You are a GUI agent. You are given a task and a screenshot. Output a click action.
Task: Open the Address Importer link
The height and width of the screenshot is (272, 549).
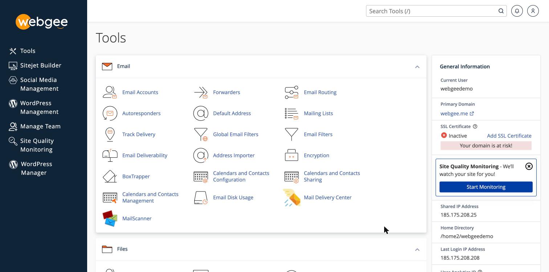point(234,155)
